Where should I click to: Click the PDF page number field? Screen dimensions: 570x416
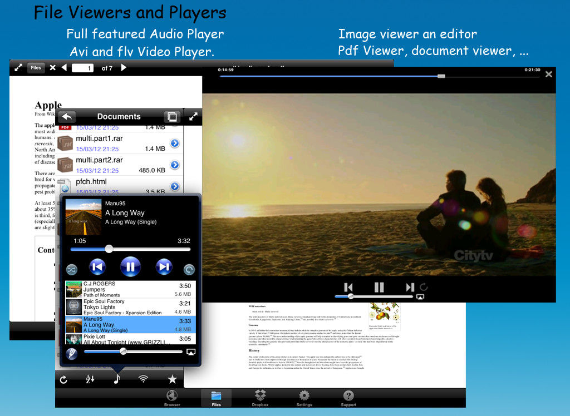[82, 68]
